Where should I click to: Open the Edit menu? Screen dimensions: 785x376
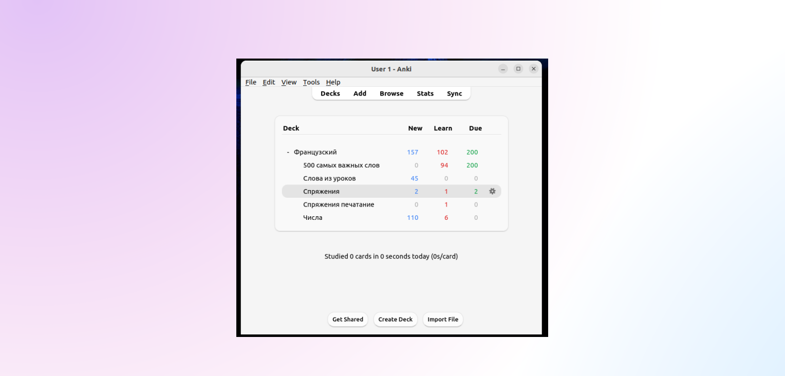click(269, 82)
